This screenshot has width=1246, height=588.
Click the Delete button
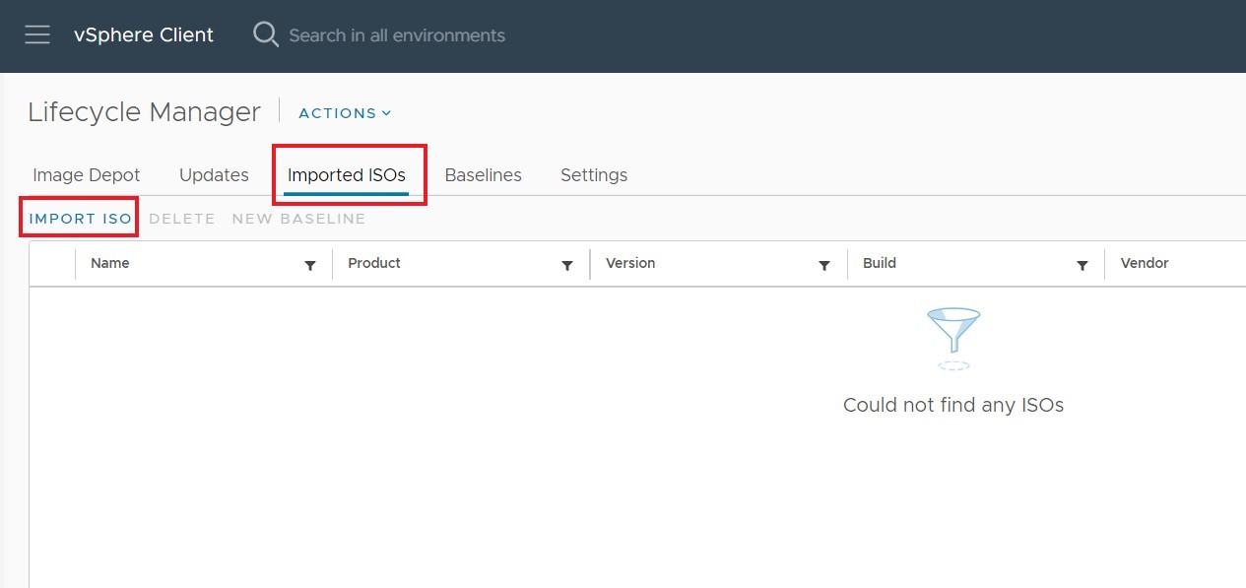point(182,219)
